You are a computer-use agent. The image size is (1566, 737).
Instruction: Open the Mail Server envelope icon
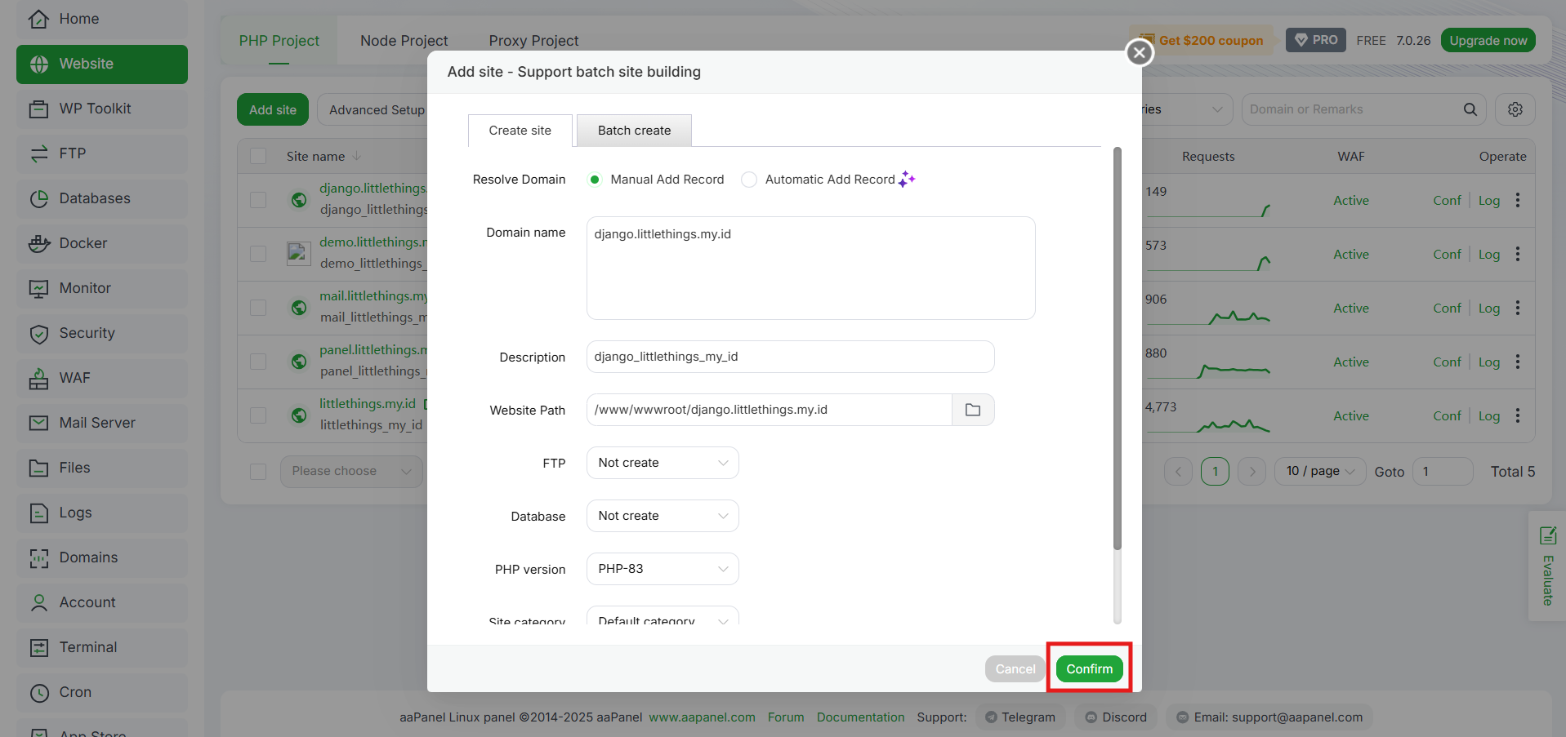click(x=39, y=424)
